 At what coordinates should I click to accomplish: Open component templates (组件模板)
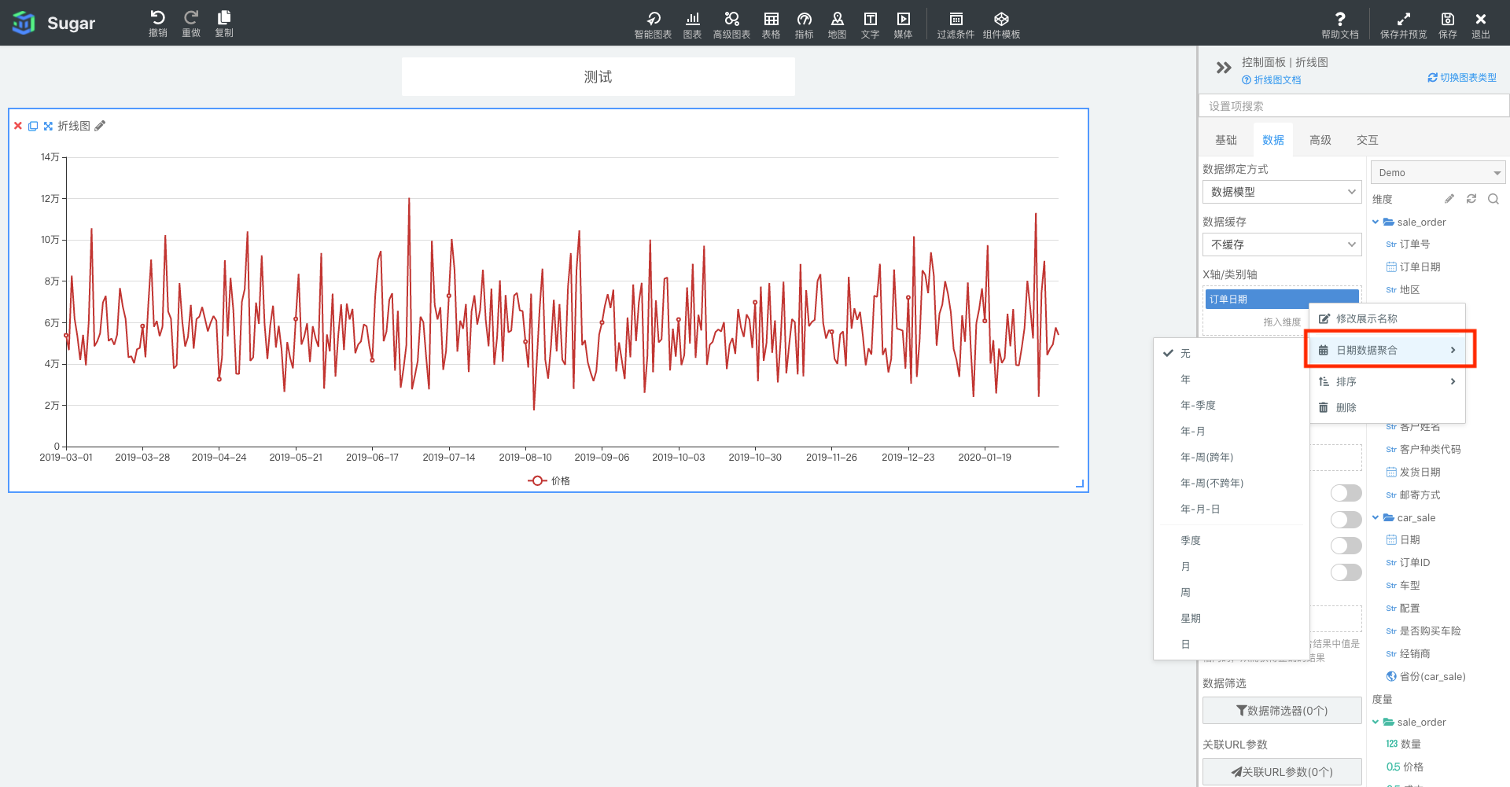[1001, 24]
